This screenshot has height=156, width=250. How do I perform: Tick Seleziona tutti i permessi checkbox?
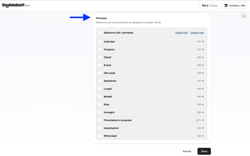pos(100,33)
